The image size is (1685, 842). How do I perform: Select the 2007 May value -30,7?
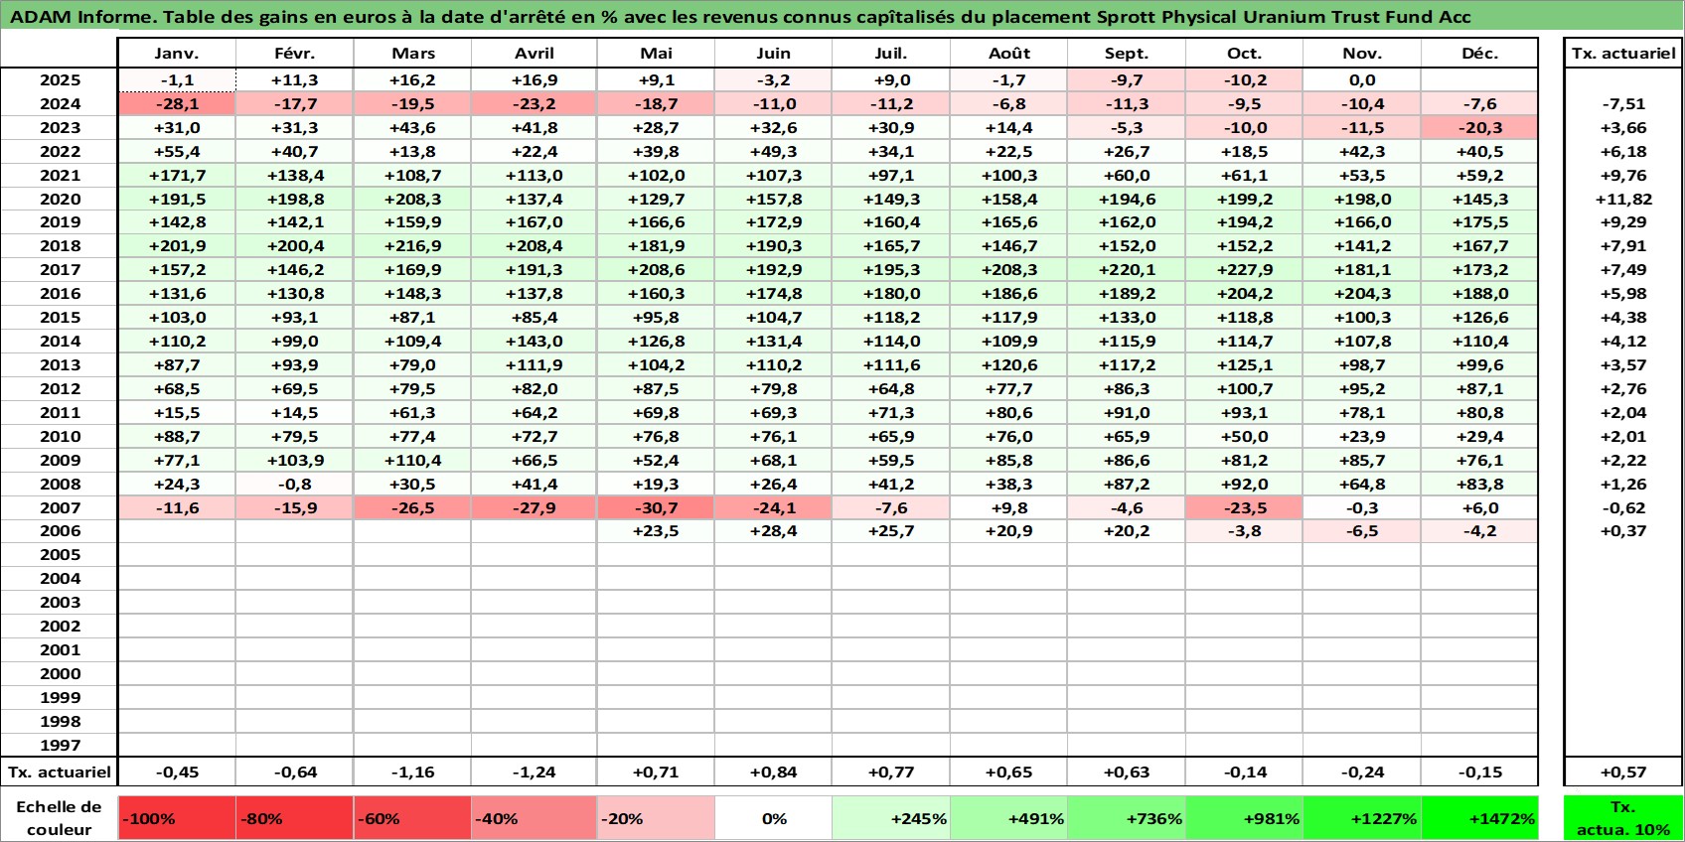(x=656, y=507)
